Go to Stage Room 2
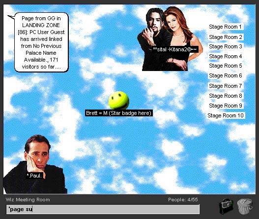 226,37
